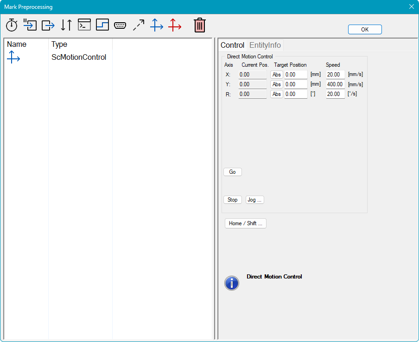Open Home / Shift ... settings

coord(246,223)
